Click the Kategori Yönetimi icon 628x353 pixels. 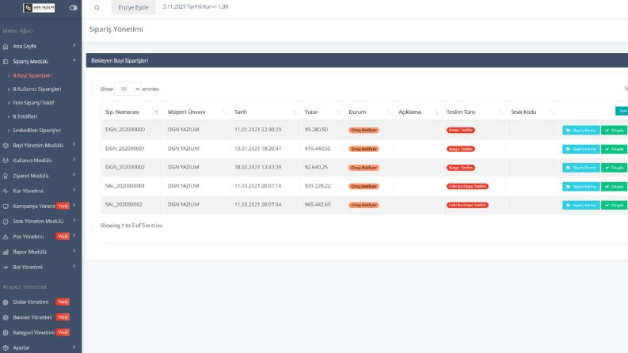(6, 333)
